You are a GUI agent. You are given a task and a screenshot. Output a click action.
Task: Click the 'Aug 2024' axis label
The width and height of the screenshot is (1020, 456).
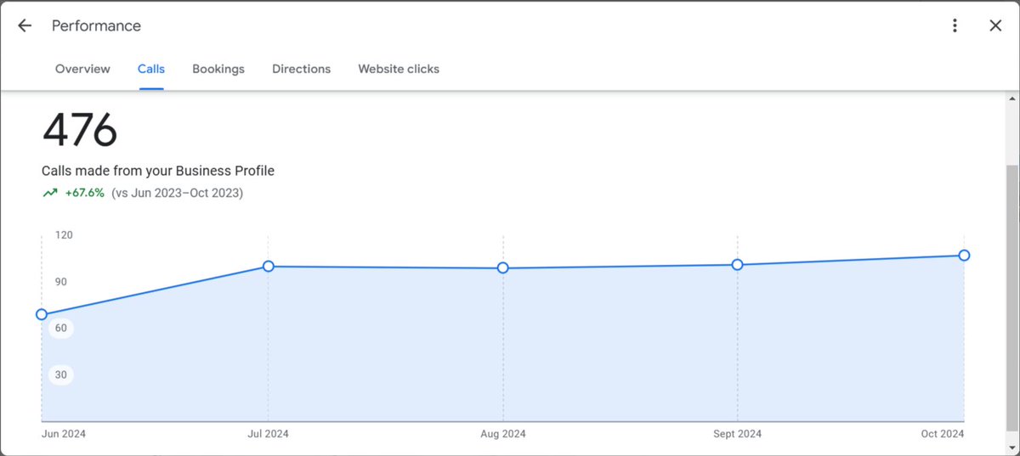coord(503,434)
